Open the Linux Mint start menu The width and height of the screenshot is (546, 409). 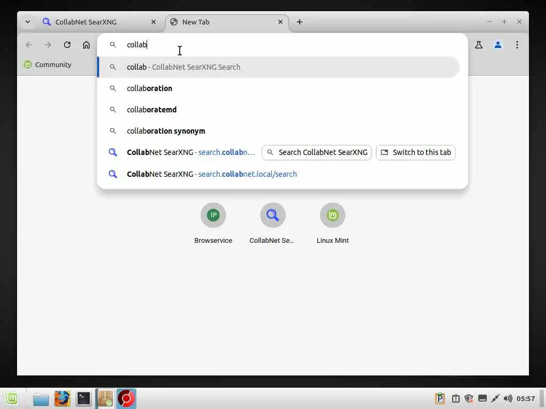[x=12, y=398]
